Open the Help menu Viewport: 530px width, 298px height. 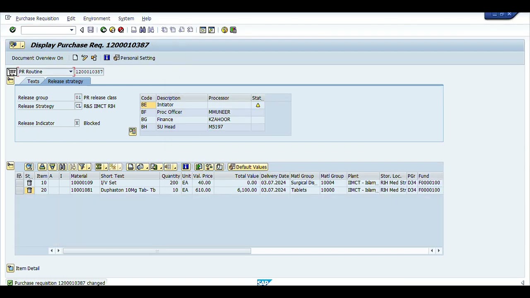147,19
